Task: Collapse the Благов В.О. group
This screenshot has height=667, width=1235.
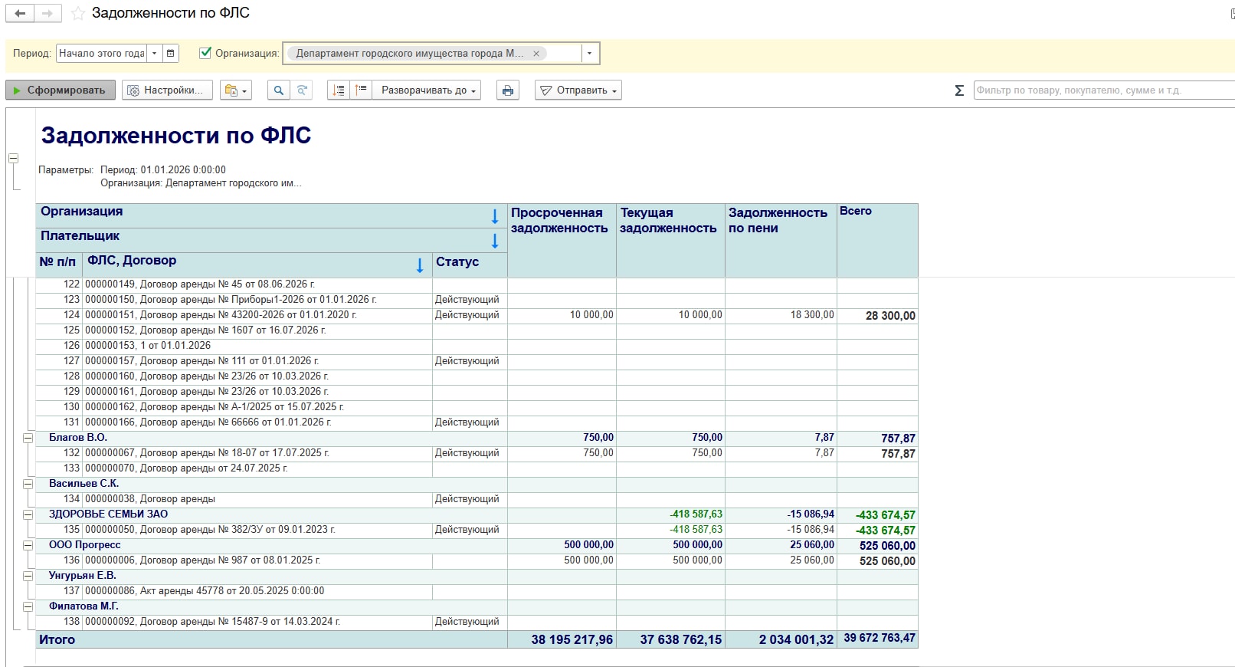Action: click(x=28, y=439)
